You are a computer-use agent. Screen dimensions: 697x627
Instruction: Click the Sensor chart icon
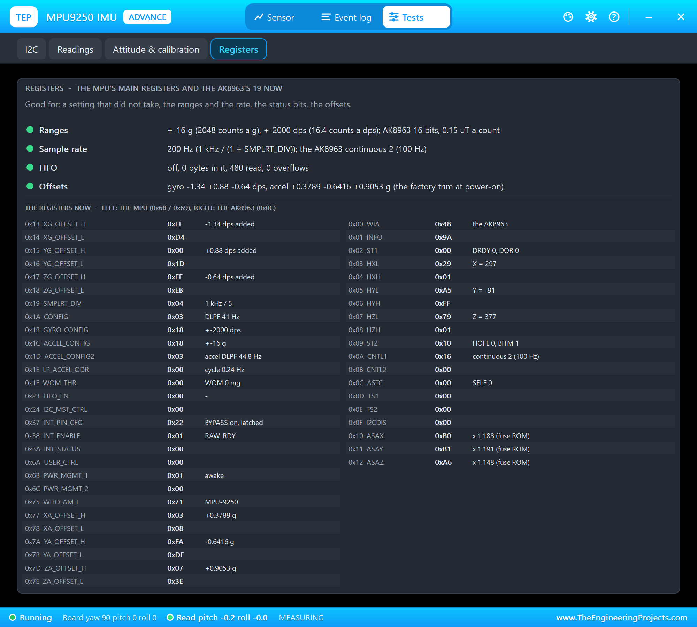pos(259,17)
